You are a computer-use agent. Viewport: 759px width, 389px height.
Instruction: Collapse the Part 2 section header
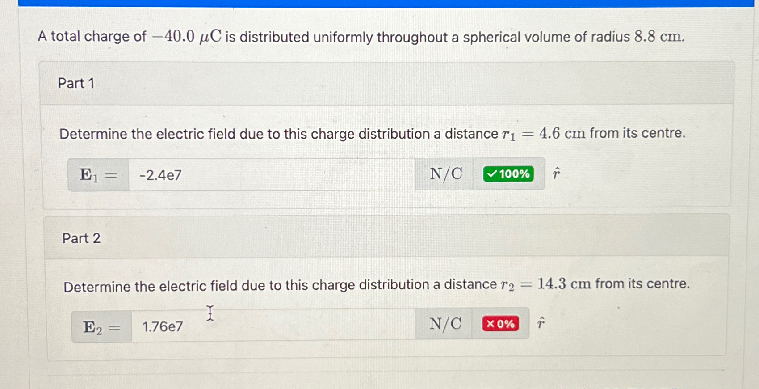(x=81, y=238)
